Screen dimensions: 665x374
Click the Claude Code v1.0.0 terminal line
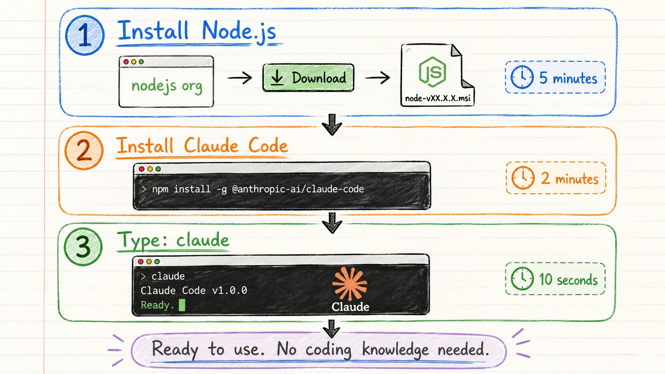194,291
